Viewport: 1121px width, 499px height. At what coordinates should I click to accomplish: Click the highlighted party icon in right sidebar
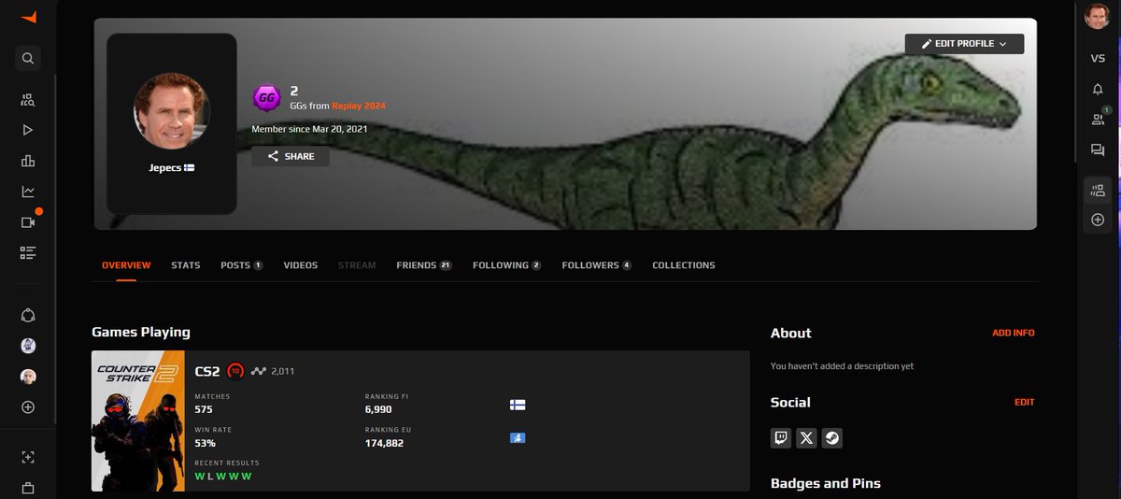(1098, 191)
